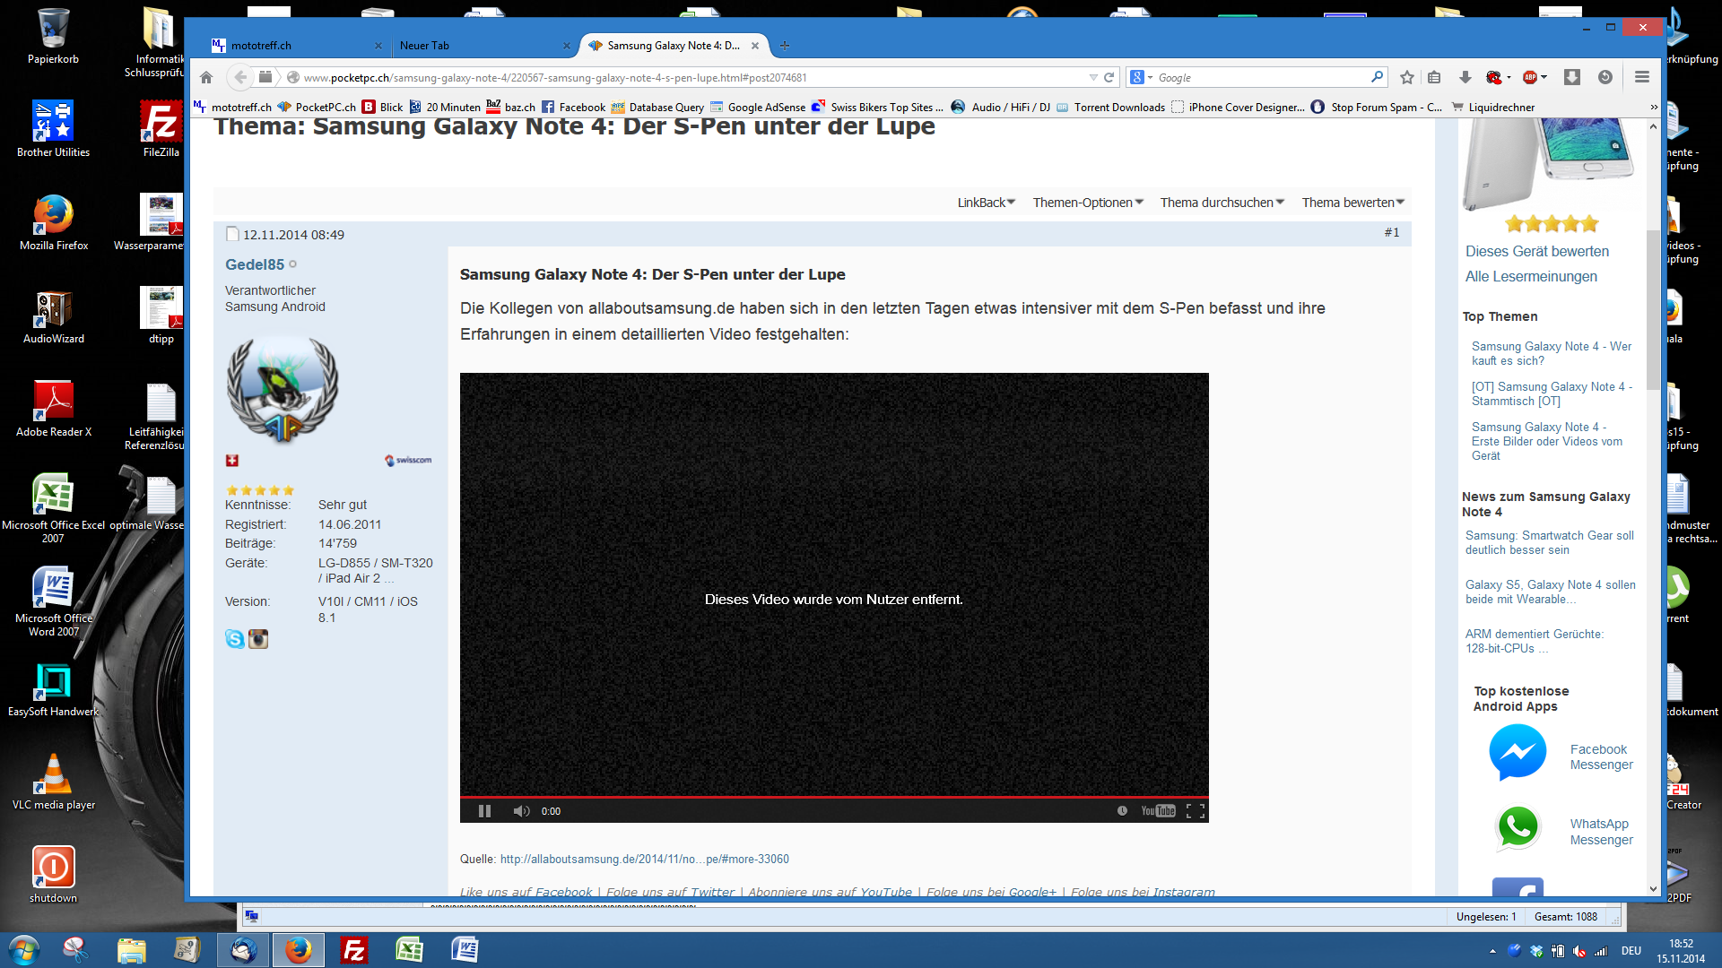
Task: Click the search magnifier in Google box
Action: click(1377, 77)
